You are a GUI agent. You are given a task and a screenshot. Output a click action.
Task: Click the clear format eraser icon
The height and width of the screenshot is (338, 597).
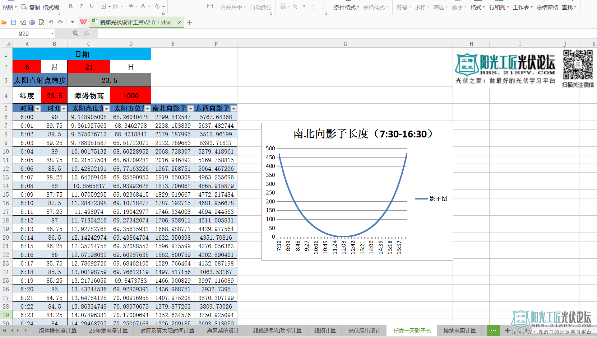tap(157, 6)
